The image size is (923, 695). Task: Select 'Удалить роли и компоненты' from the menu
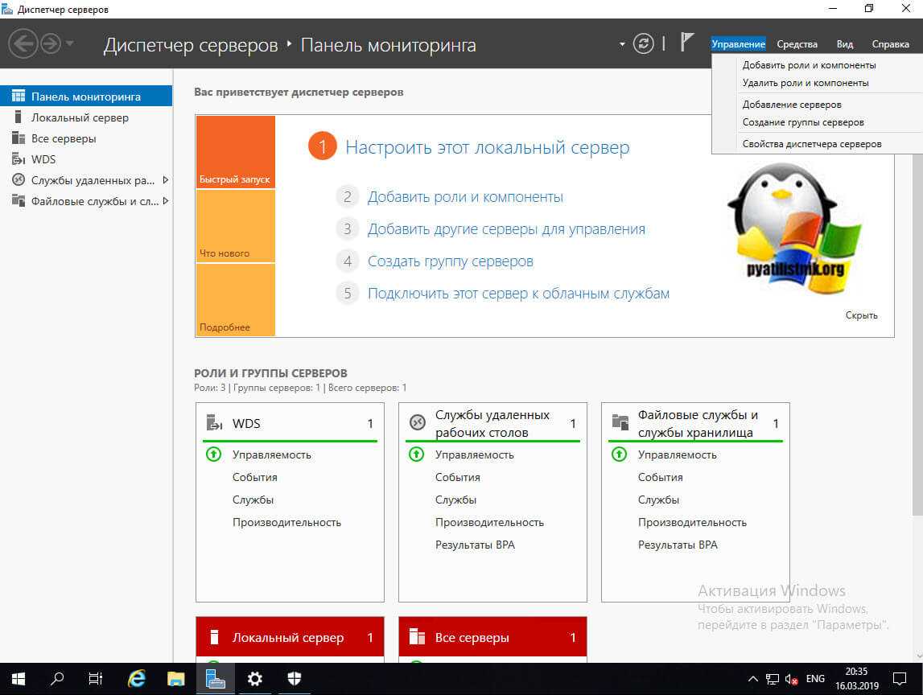pos(805,83)
